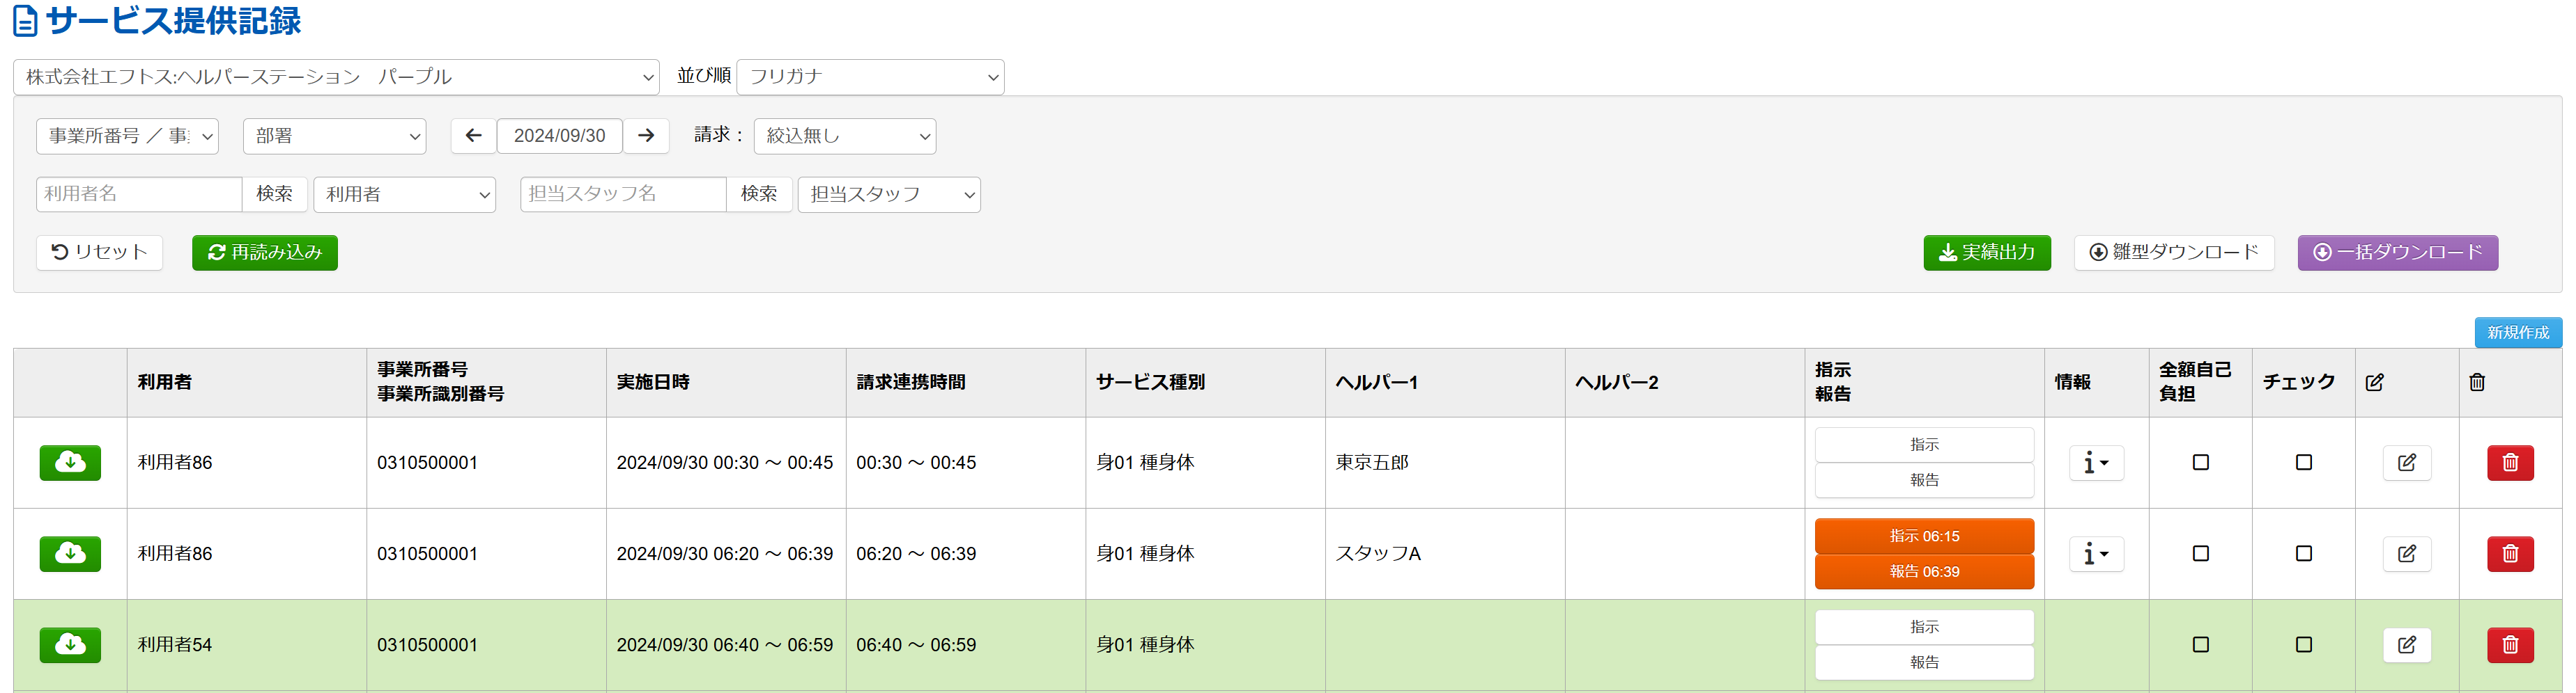Image resolution: width=2576 pixels, height=693 pixels.
Task: Click the 利用者名 search input field
Action: tap(139, 195)
